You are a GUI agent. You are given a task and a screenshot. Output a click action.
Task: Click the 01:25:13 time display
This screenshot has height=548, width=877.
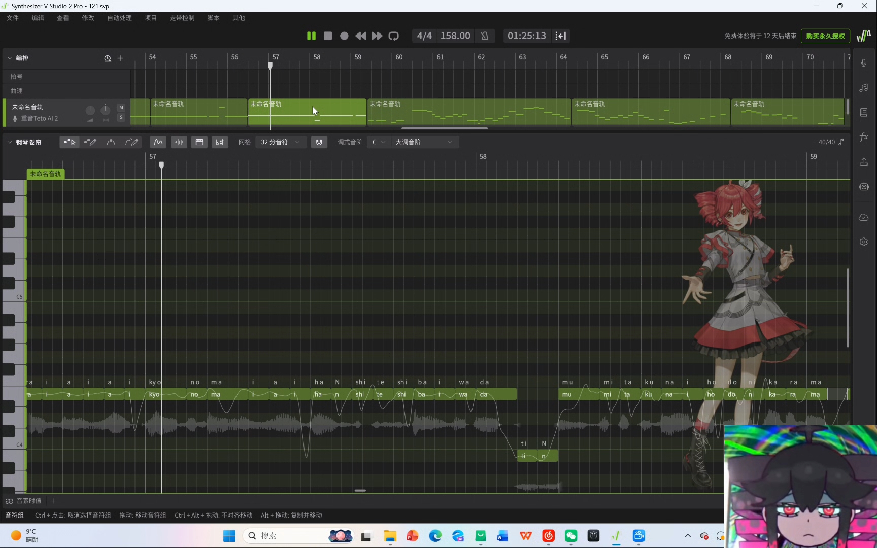(527, 36)
